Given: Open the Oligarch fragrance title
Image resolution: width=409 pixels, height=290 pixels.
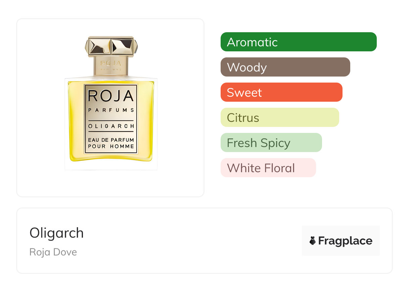Looking at the screenshot, I should click(56, 233).
